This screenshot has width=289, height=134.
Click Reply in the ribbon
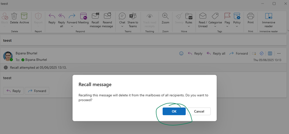click(52, 18)
